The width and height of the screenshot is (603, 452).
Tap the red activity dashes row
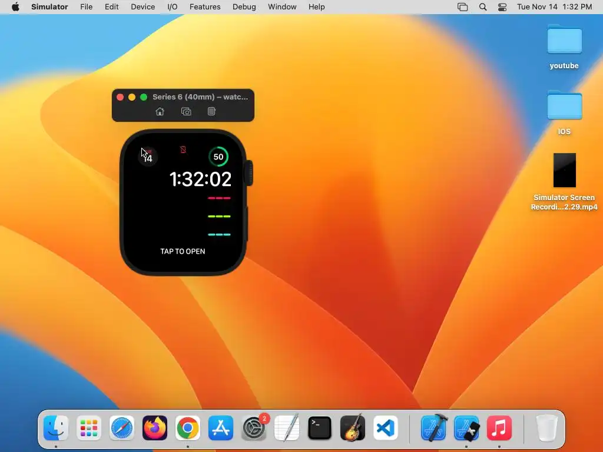pyautogui.click(x=219, y=198)
